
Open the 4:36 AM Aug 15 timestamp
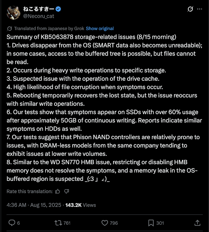click(34, 205)
